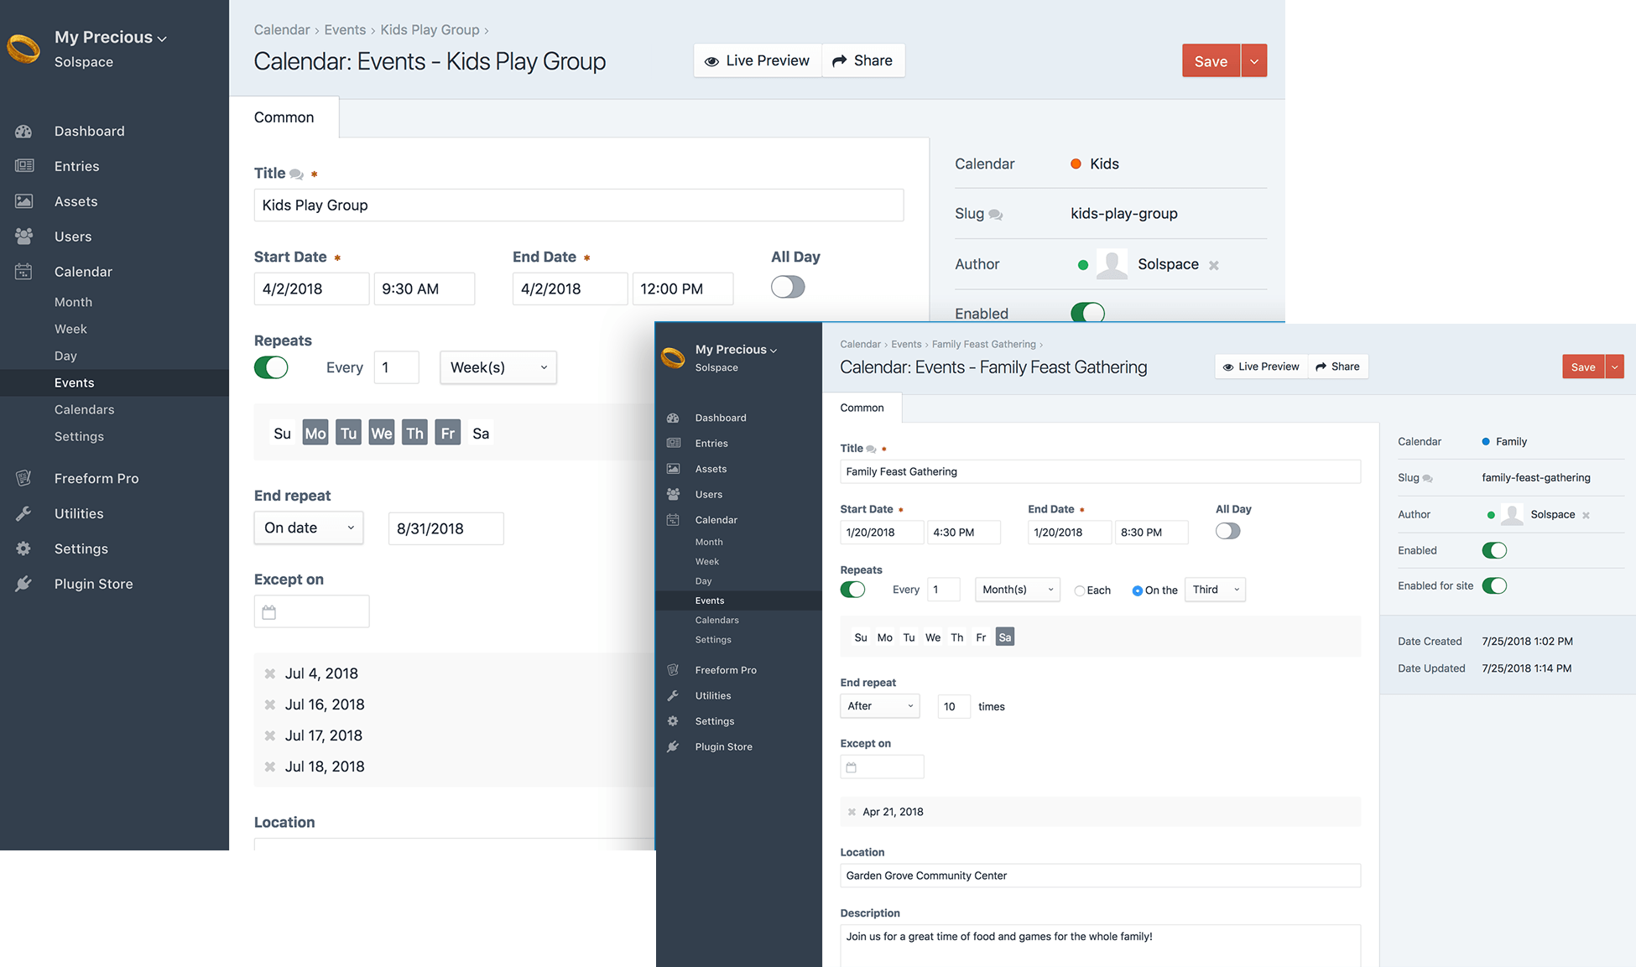Viewport: 1636px width, 967px height.
Task: Click Plugin Store icon in Family Feast Gathering sidebar
Action: pos(673,746)
